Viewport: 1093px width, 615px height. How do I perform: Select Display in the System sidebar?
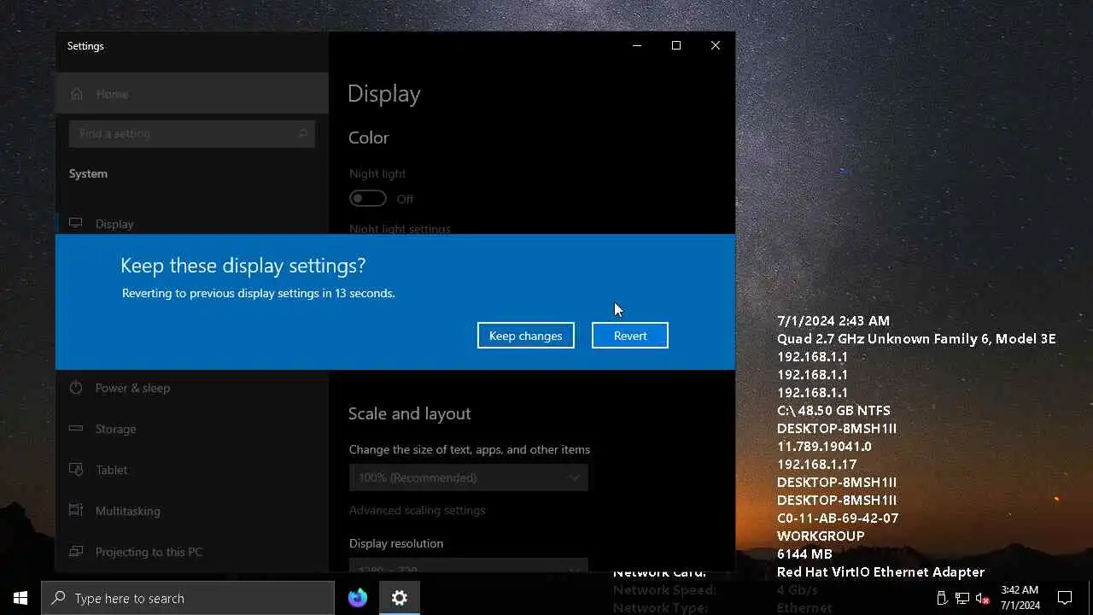[x=192, y=223]
